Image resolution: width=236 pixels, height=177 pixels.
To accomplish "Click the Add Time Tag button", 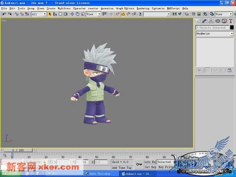I will point(122,168).
